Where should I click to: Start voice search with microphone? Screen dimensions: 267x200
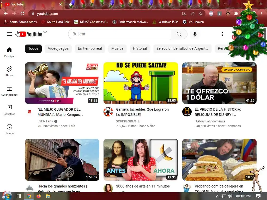(195, 34)
